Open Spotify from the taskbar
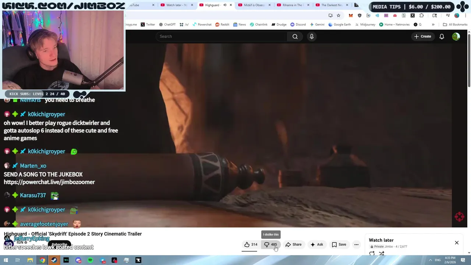 point(90,260)
